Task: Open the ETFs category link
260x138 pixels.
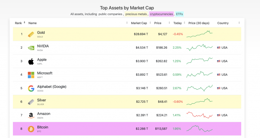Action: click(179, 14)
